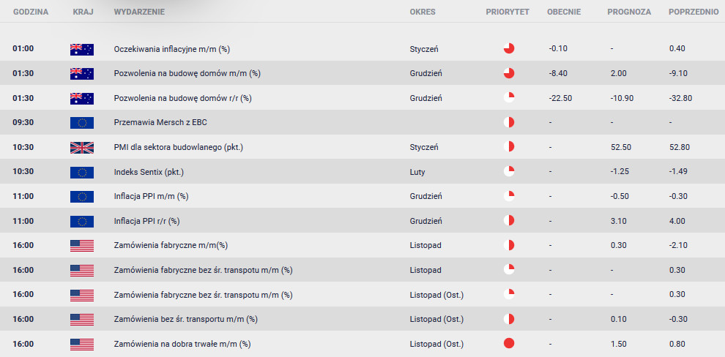Click the POPRZEDNIO column header
This screenshot has height=357, width=725.
click(x=693, y=12)
